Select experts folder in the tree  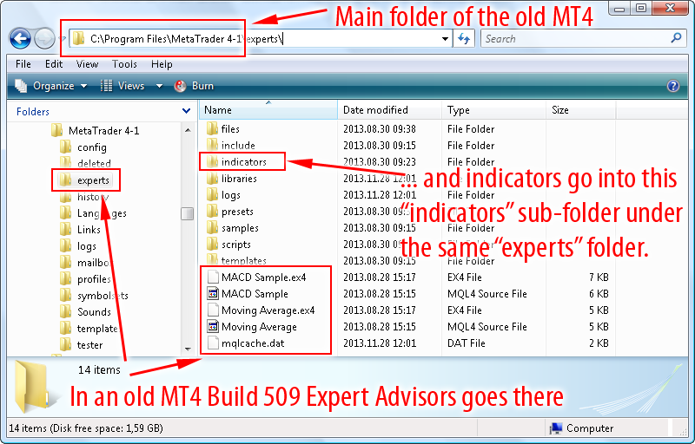pos(93,180)
